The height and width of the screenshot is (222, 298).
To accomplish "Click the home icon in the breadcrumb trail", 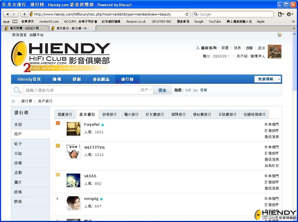I will tap(13, 101).
